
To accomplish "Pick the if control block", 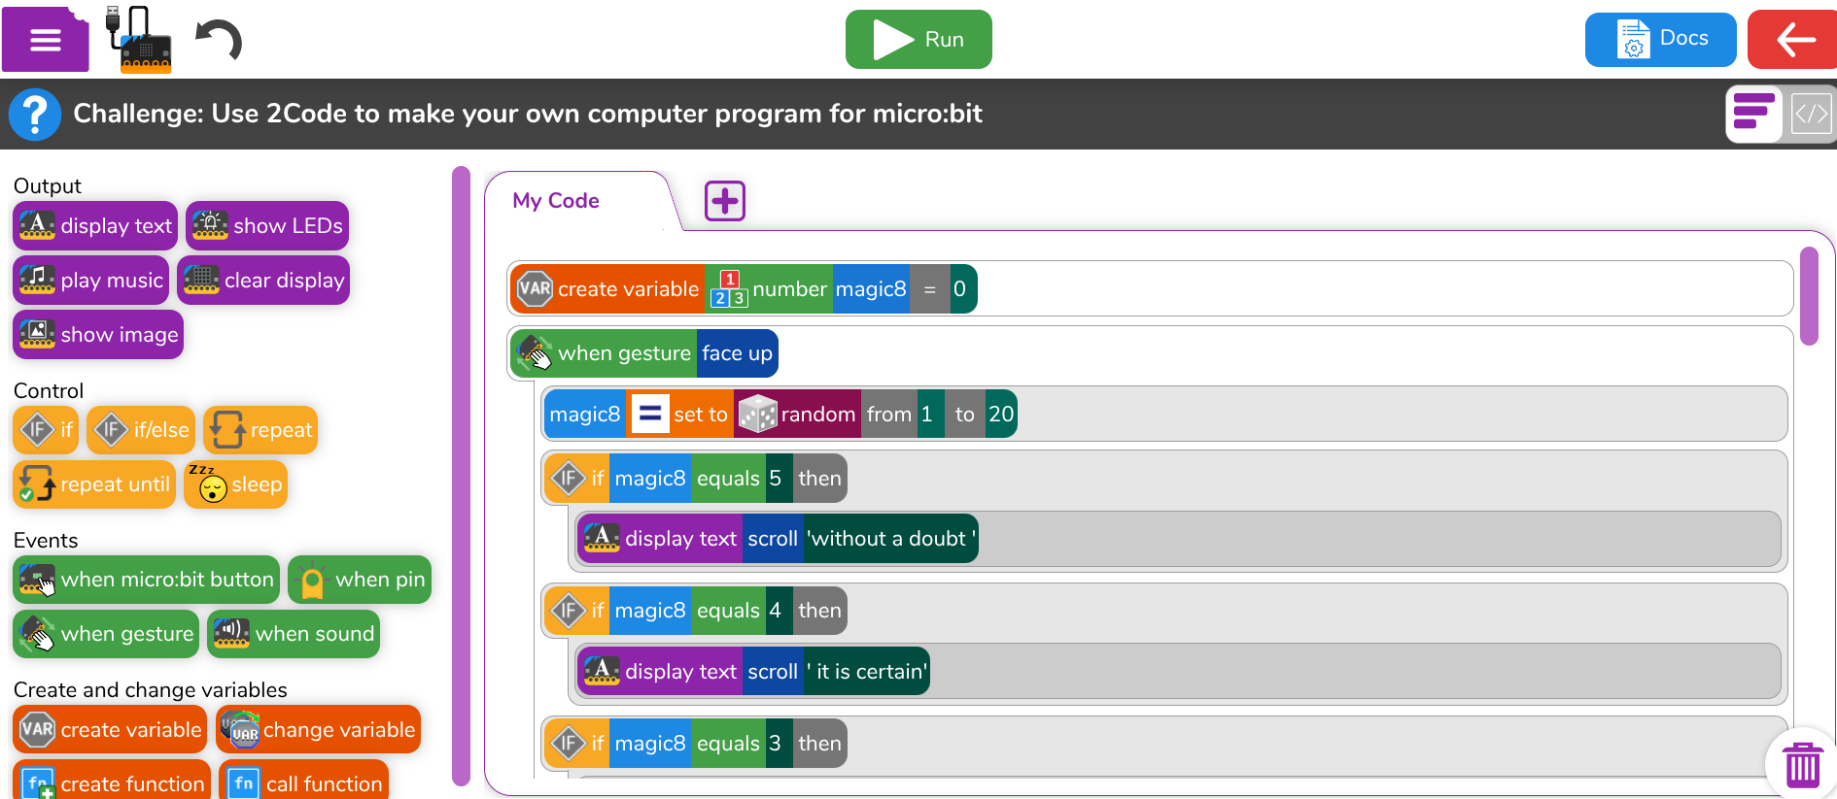I will pyautogui.click(x=46, y=430).
